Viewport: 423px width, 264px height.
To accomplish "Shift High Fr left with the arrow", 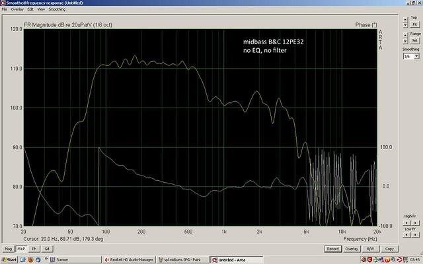I will [x=406, y=222].
